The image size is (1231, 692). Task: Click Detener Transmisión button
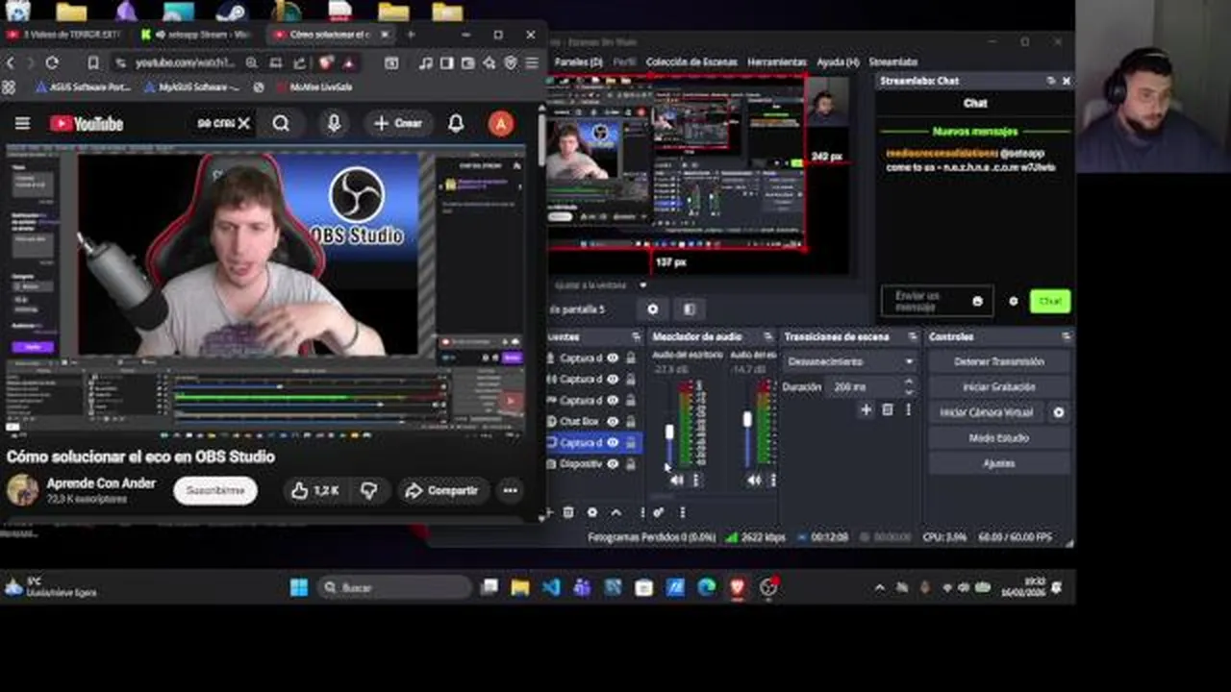pyautogui.click(x=998, y=362)
